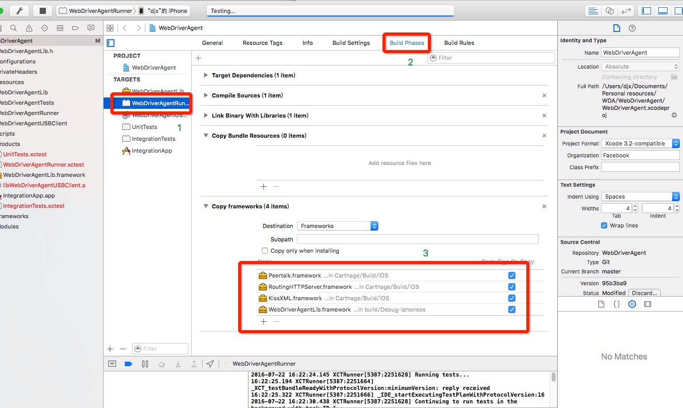
Task: Toggle the targets list sidebar icon
Action: pos(110,43)
